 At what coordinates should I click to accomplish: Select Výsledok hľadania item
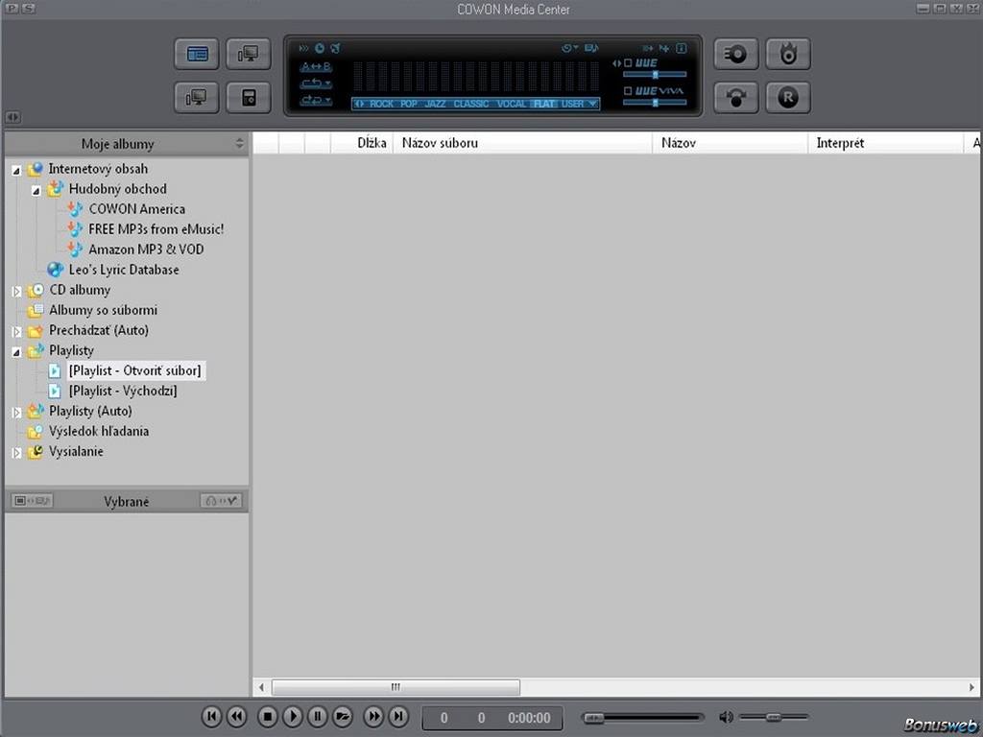coord(99,431)
